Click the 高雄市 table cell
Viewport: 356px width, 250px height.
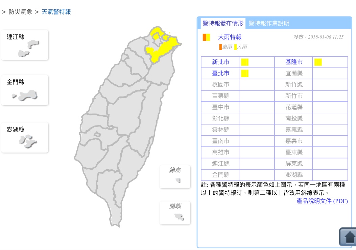coord(220,152)
